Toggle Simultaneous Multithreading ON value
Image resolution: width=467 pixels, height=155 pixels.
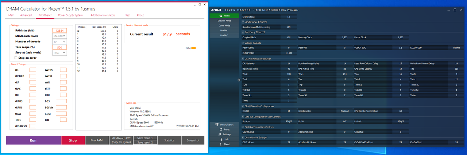[x=289, y=27]
